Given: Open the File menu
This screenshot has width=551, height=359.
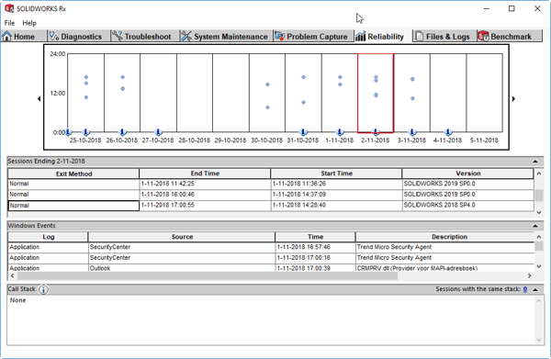Looking at the screenshot, I should [x=9, y=23].
